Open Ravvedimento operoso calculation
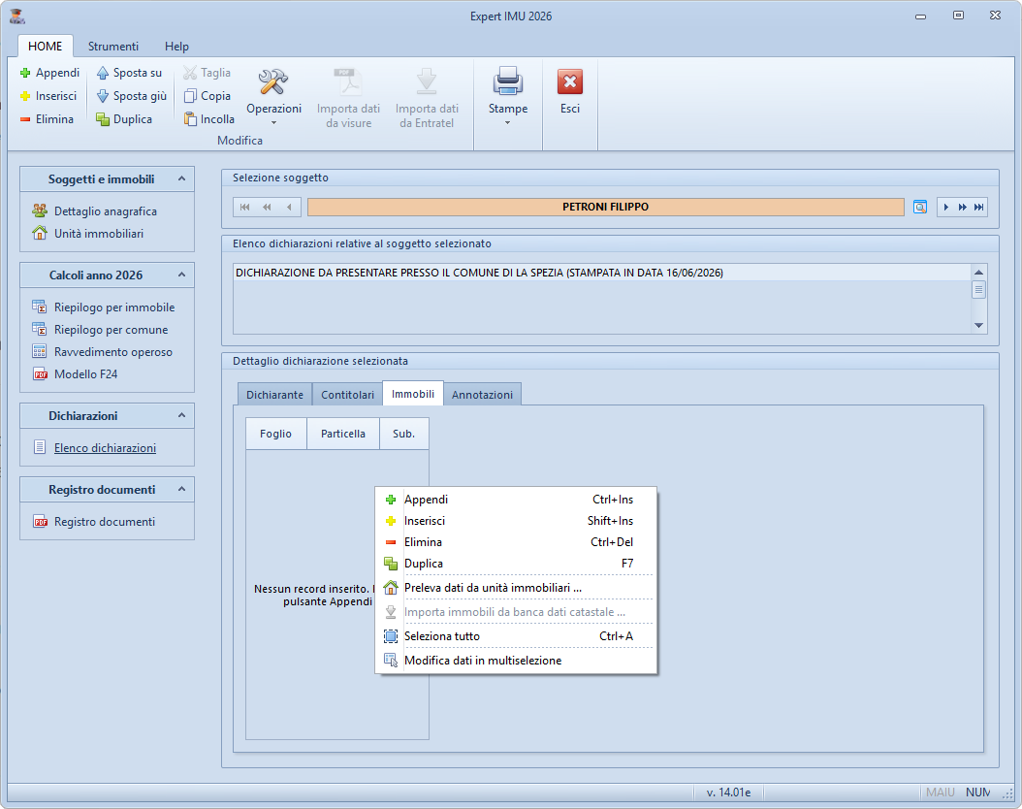Screen dimensions: 1022x809 112,352
